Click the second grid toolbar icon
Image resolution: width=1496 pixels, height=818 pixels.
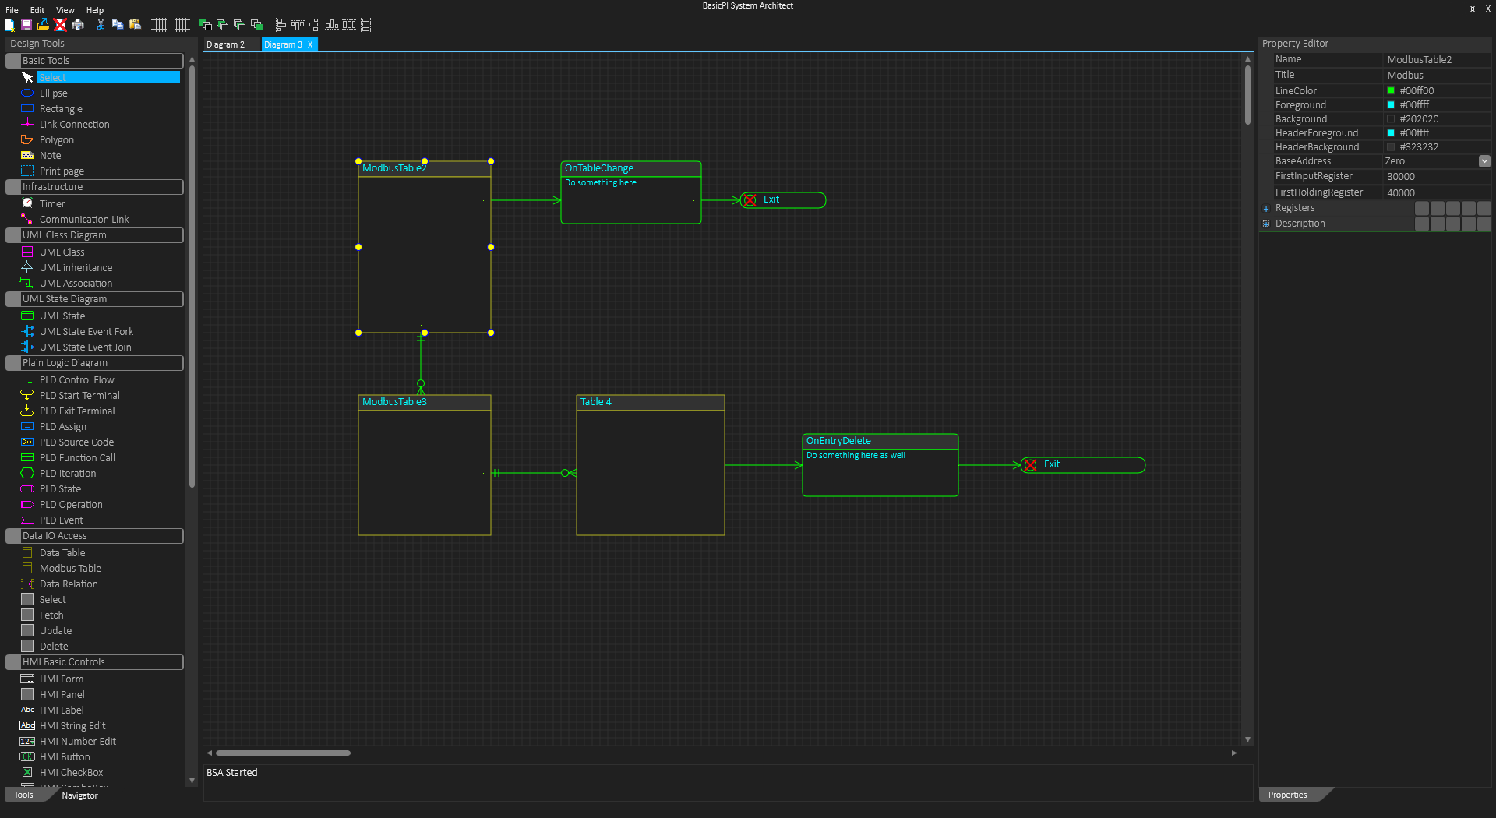tap(182, 25)
